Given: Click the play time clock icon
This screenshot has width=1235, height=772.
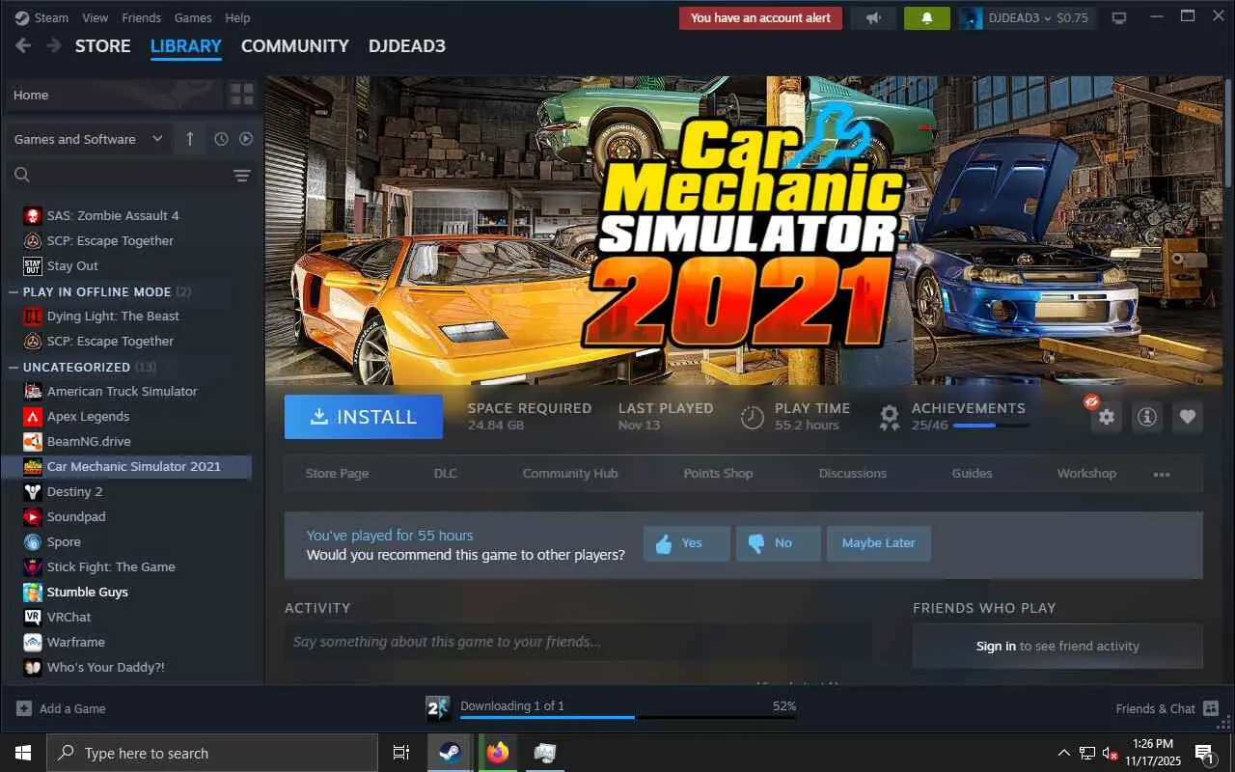Looking at the screenshot, I should pos(752,417).
